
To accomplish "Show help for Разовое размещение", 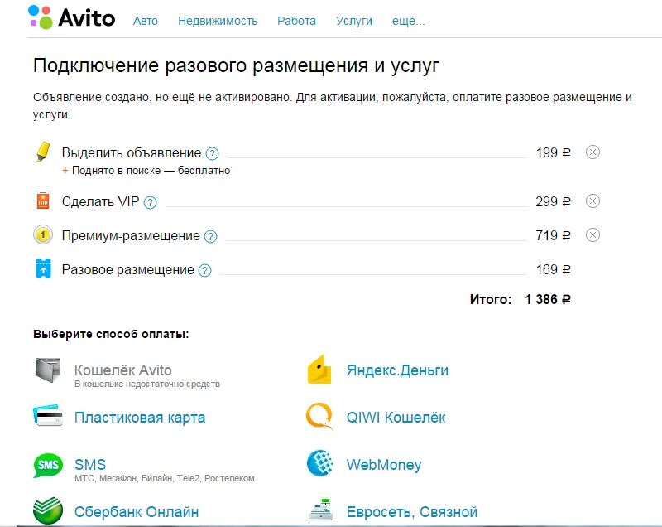I will (x=204, y=270).
